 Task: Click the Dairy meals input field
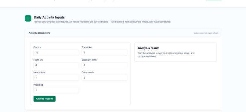104,78
